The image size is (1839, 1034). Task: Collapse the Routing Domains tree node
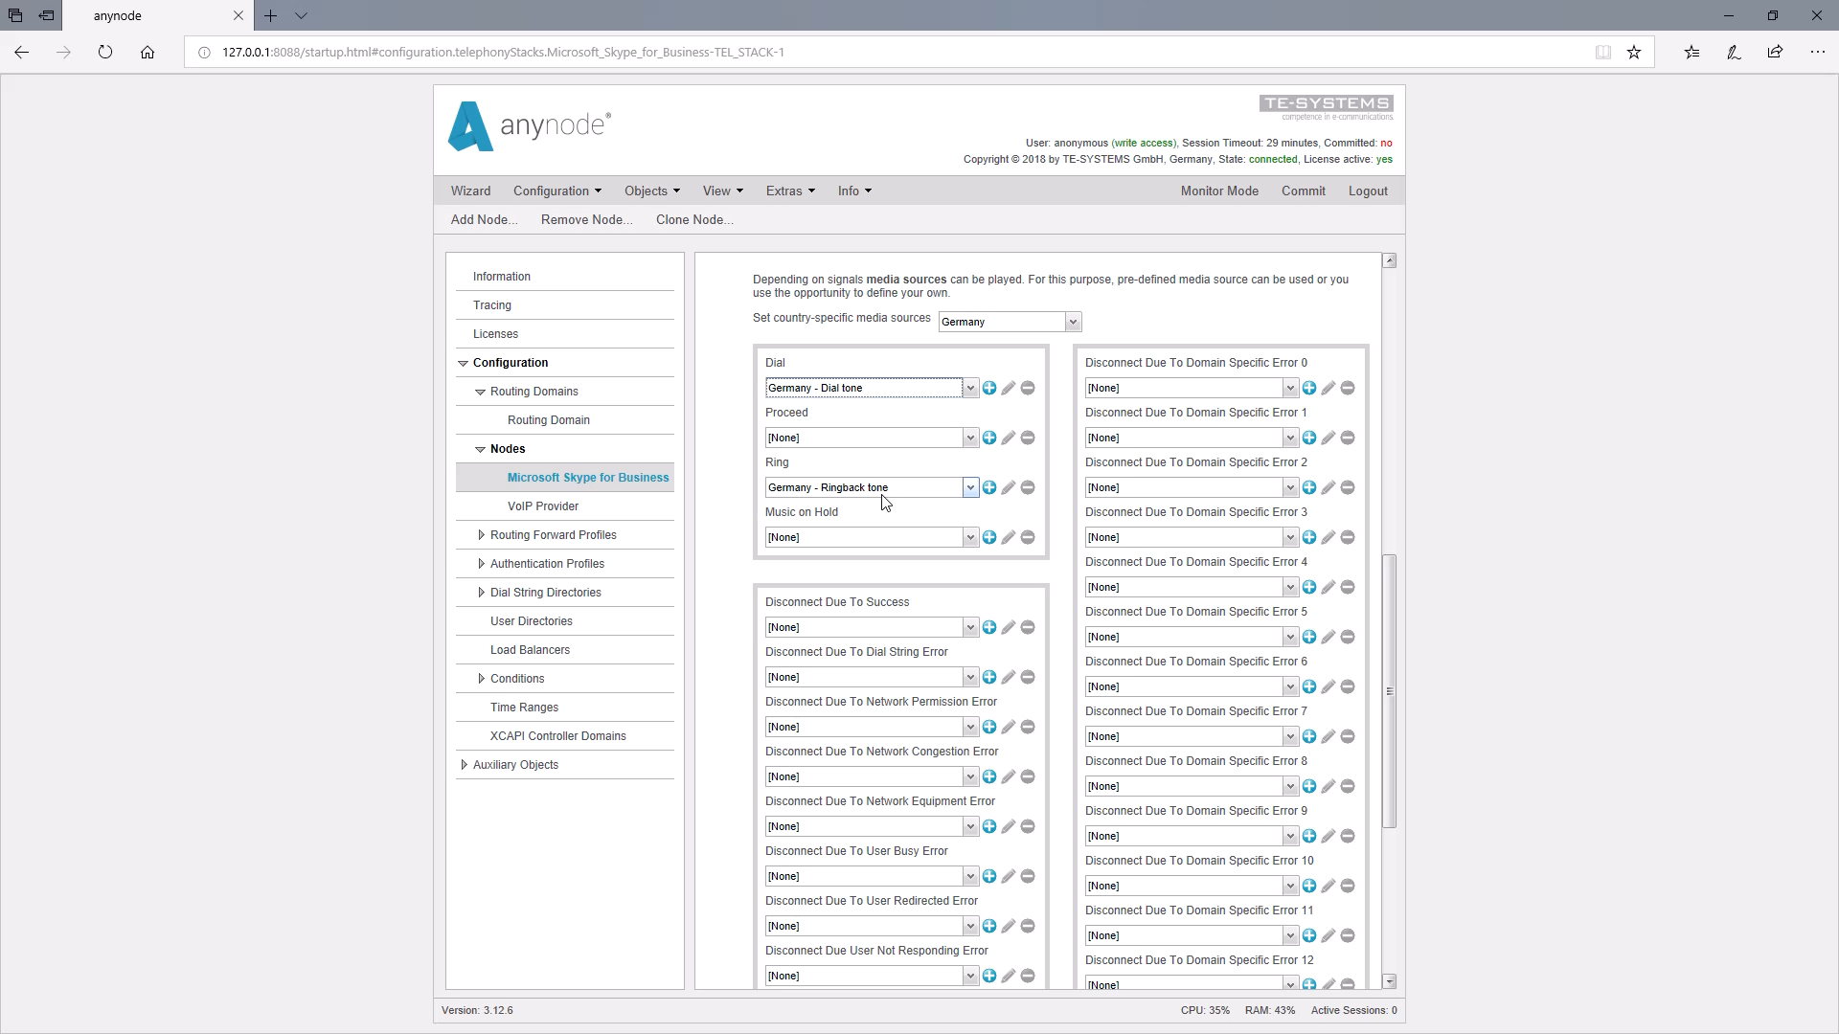click(481, 392)
